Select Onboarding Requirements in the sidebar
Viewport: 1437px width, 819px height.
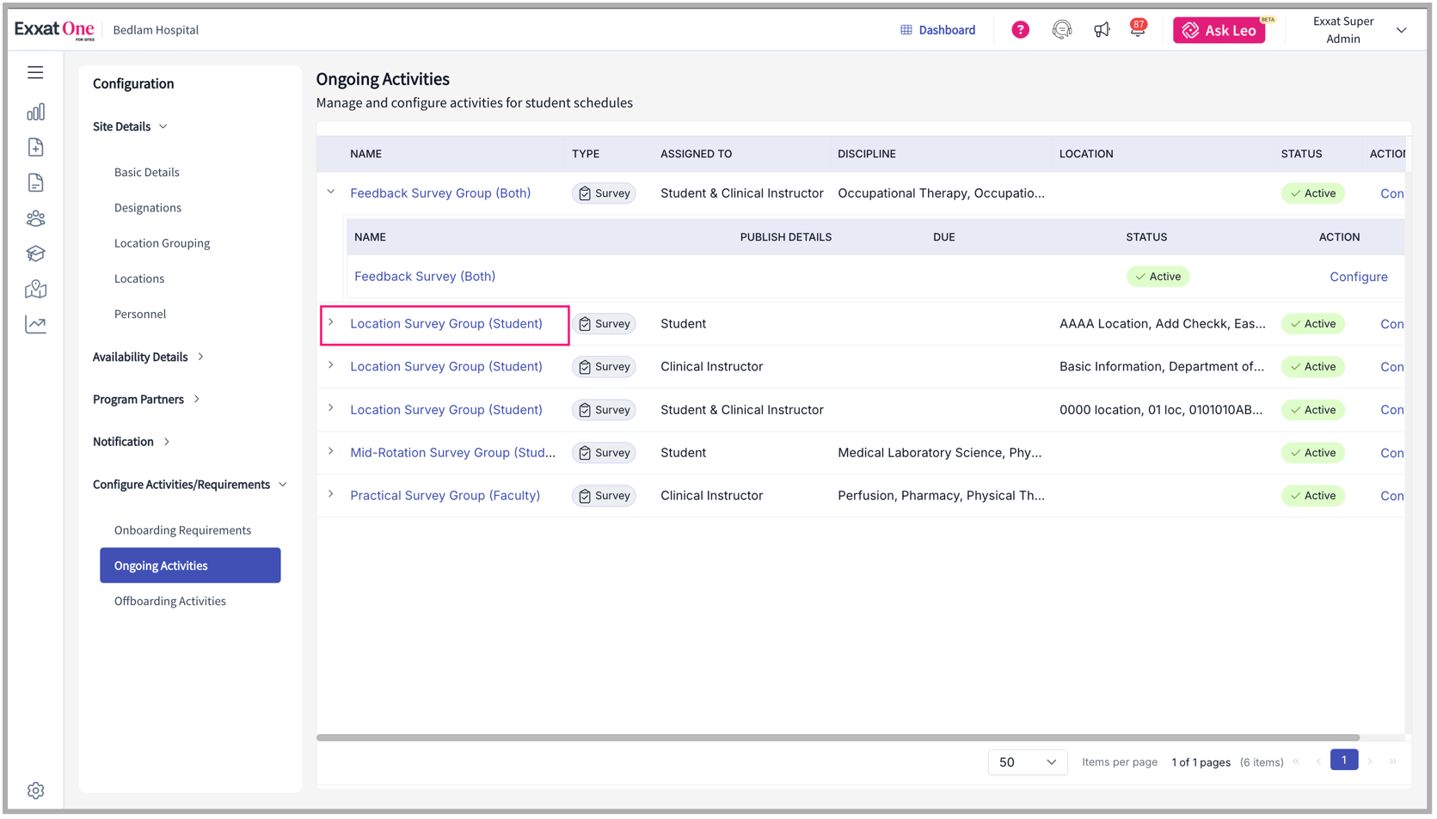coord(182,530)
